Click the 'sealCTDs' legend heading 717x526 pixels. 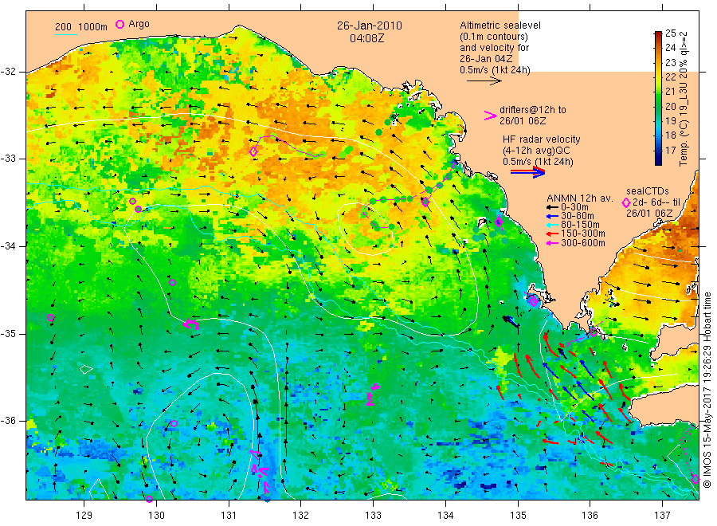pos(647,191)
